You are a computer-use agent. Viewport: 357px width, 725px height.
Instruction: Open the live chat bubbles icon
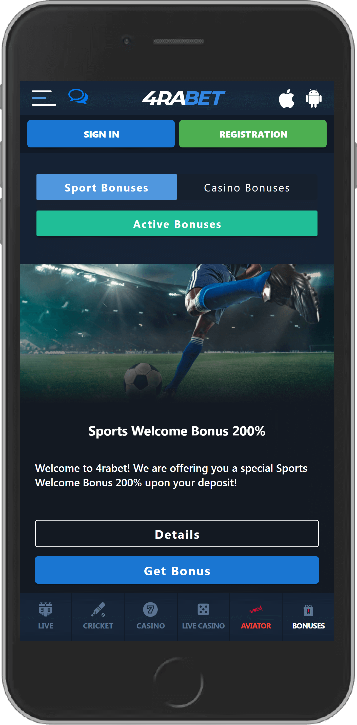point(78,97)
